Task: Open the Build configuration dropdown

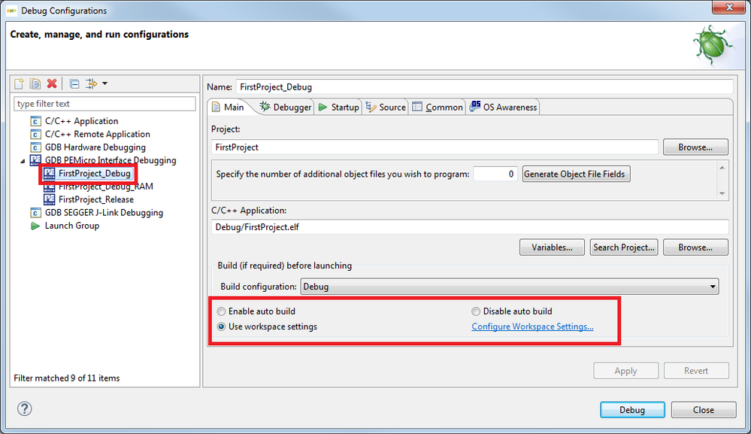Action: (509, 287)
